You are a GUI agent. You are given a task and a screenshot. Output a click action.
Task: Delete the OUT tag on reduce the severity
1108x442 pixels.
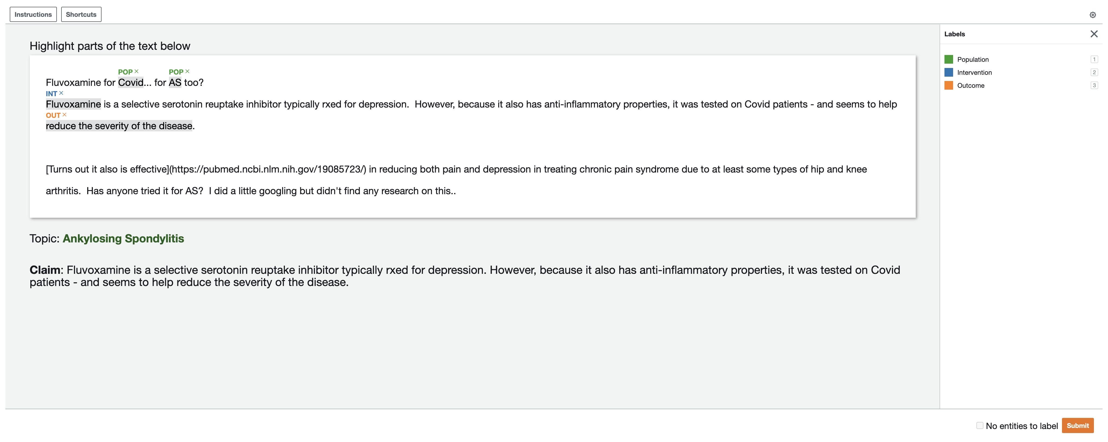click(x=64, y=115)
